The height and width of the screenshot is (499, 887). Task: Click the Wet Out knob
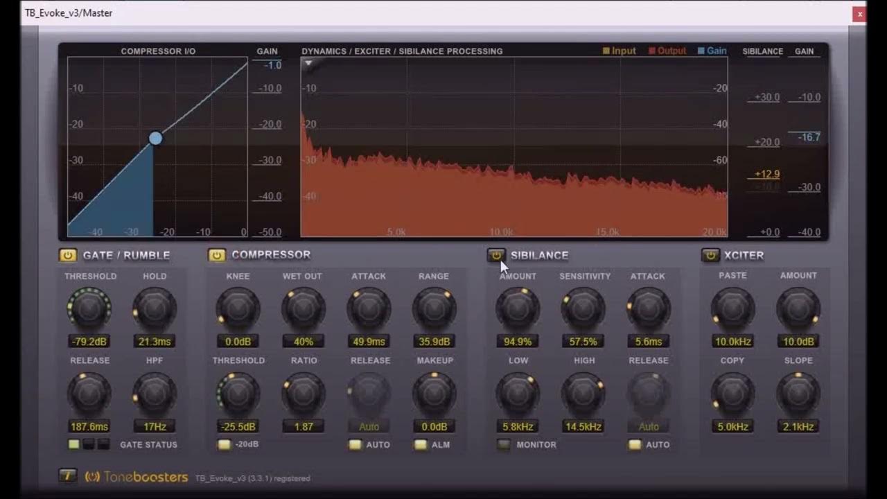click(303, 308)
